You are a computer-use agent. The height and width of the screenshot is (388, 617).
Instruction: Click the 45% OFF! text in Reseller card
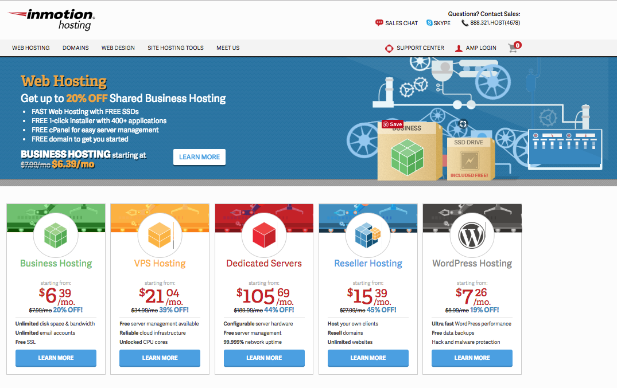point(381,310)
